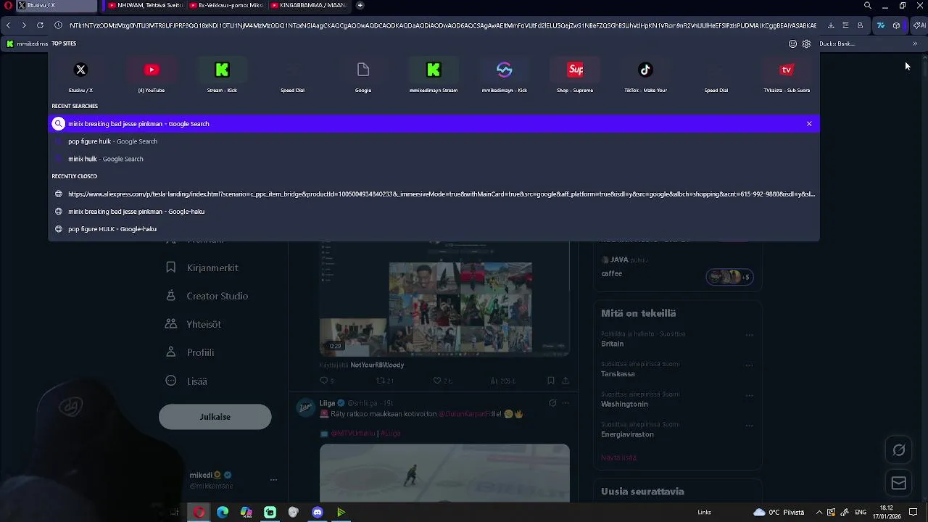Viewport: 928px width, 522px height.
Task: Show hidden system tray icons chevron
Action: 819,513
